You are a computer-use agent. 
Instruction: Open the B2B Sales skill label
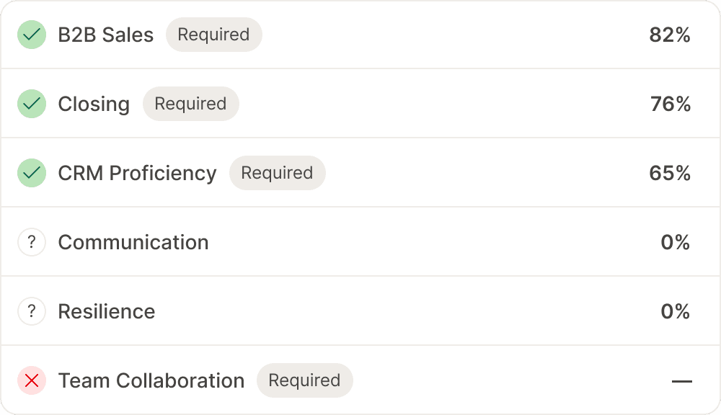[x=106, y=35]
